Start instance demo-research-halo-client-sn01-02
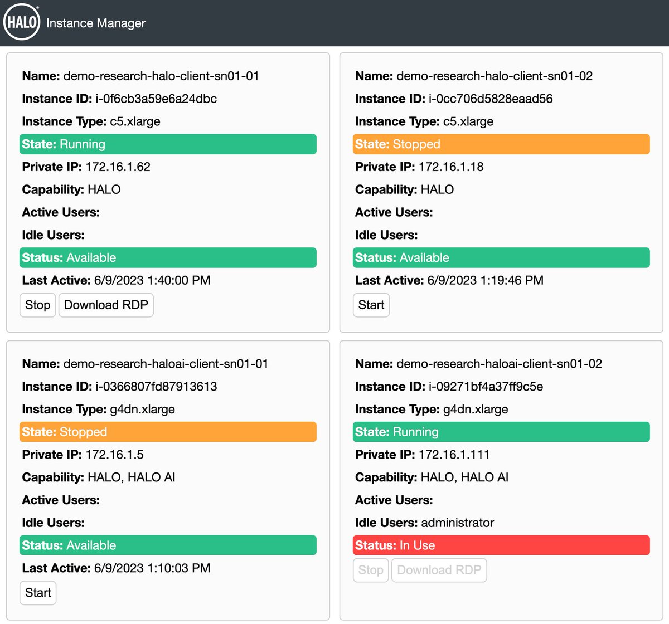Image resolution: width=669 pixels, height=624 pixels. click(x=371, y=305)
